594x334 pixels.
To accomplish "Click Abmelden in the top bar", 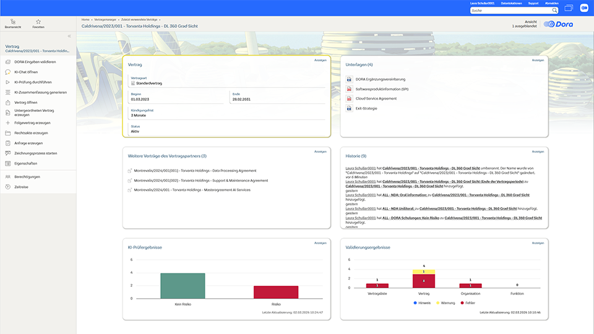I will point(551,3).
